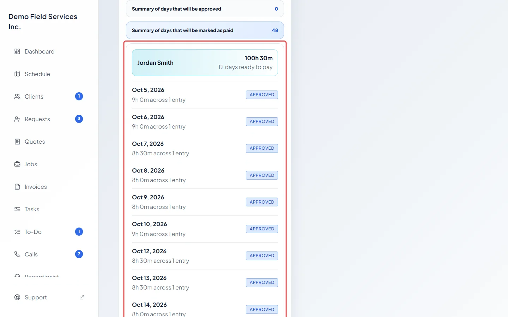The width and height of the screenshot is (508, 317).
Task: Open the Invoices page
Action: click(49, 187)
